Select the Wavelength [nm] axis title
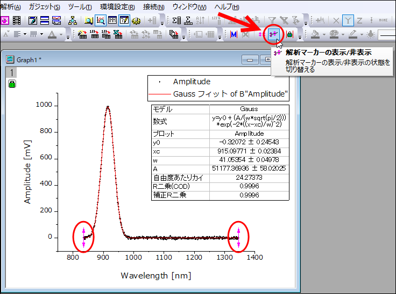 (x=156, y=276)
